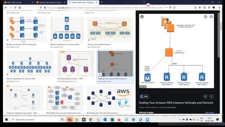Show the previous image in preview
225x127 pixels.
coord(205,17)
